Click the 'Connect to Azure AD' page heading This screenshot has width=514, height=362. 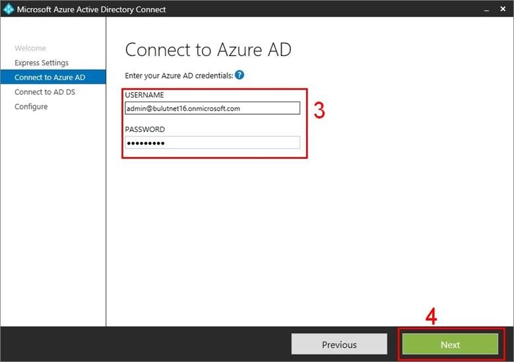click(x=208, y=50)
